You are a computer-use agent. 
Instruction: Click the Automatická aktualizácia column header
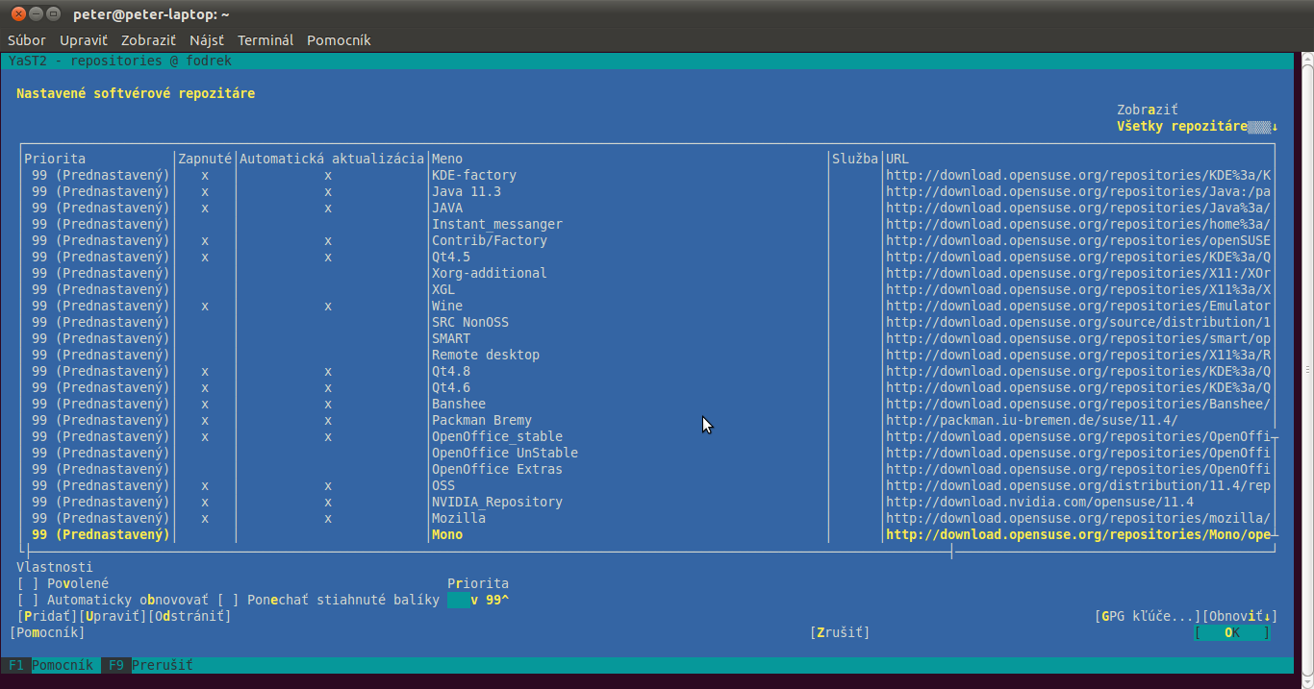332,159
